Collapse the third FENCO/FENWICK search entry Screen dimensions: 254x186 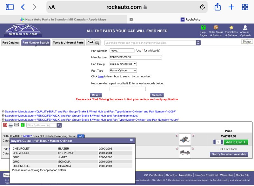click(x=3, y=120)
